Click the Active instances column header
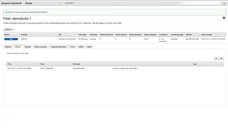The width and height of the screenshot is (228, 128). pyautogui.click(x=106, y=35)
